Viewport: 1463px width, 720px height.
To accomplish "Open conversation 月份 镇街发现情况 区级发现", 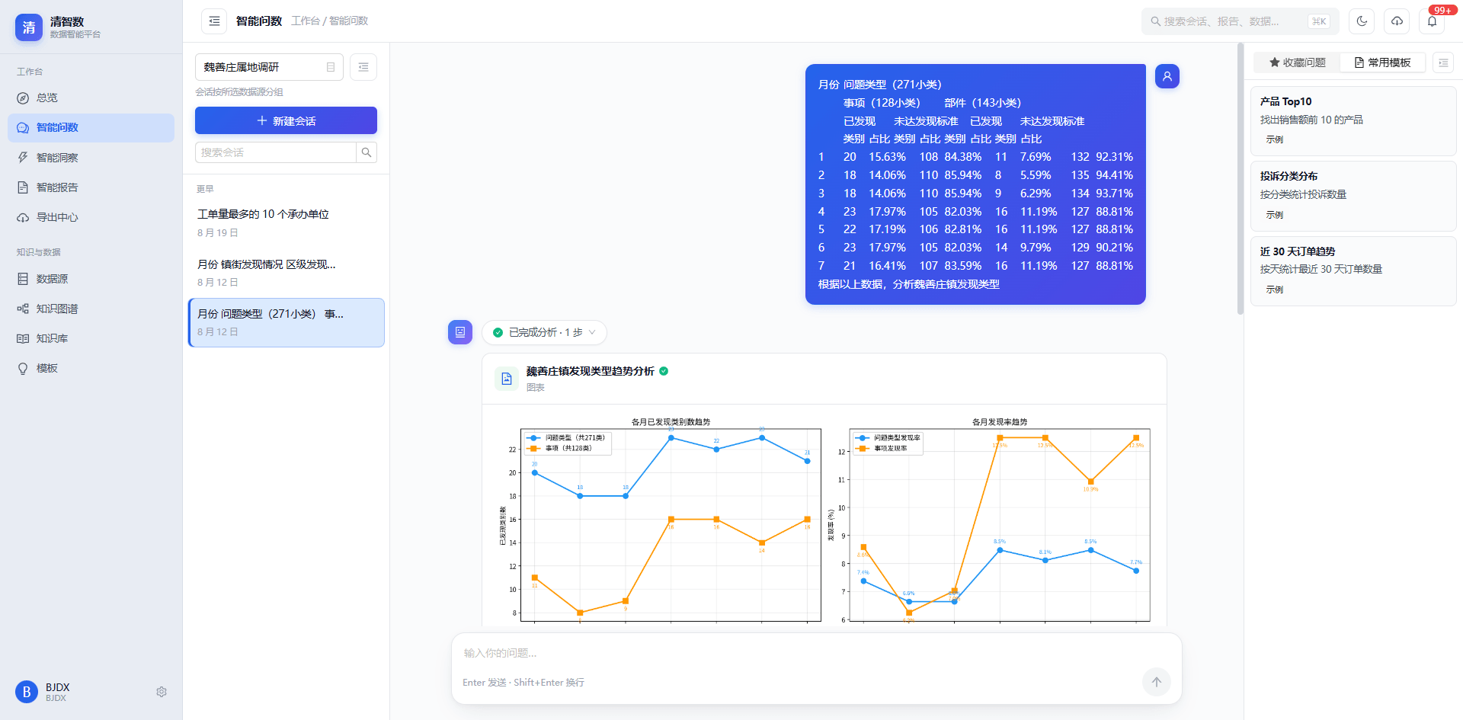I will [x=286, y=272].
